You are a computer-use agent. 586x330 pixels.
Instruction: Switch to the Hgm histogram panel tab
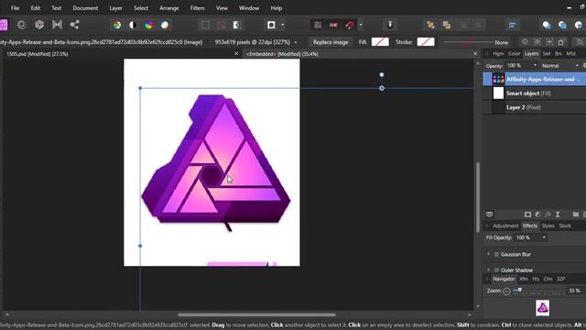tap(498, 53)
